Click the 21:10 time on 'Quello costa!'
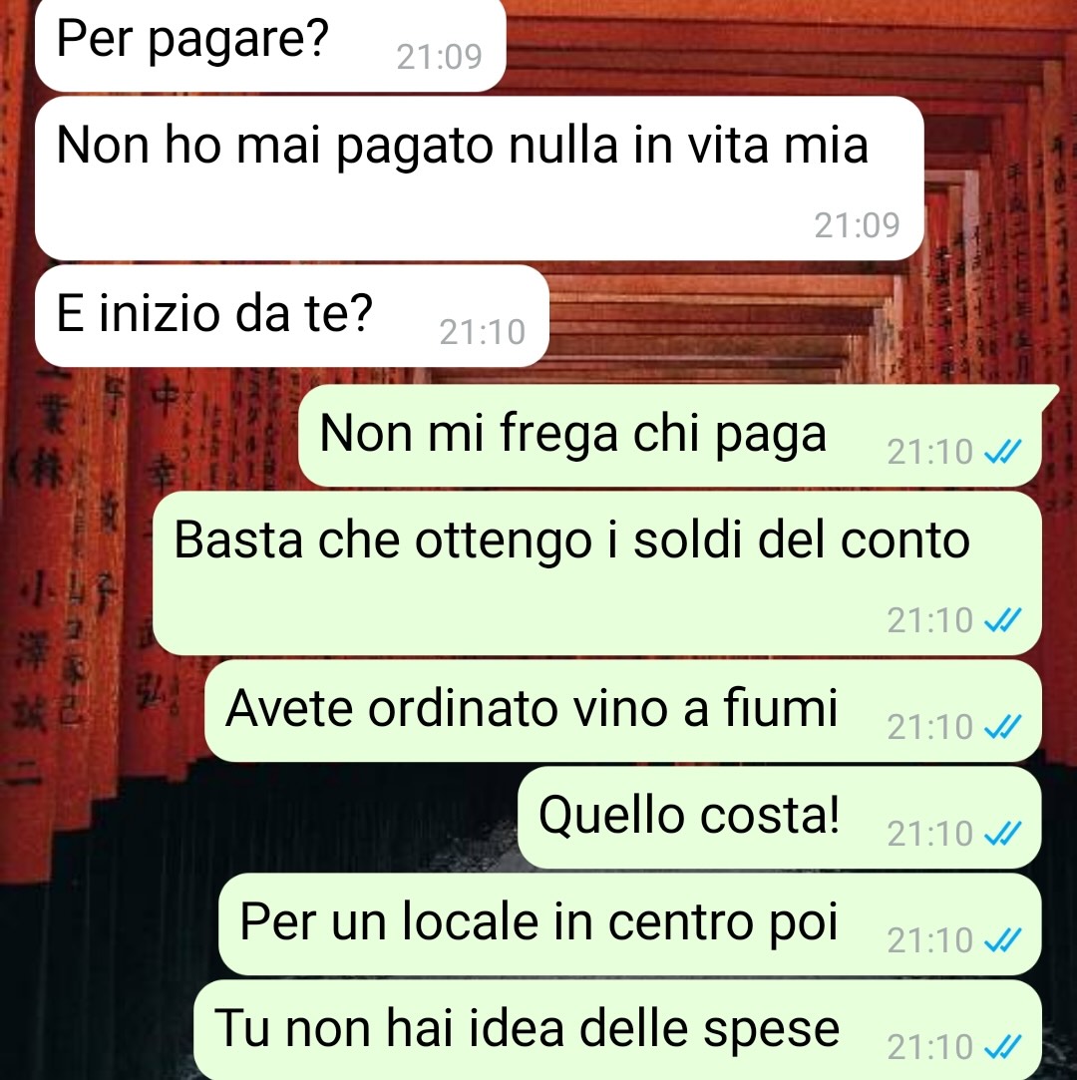1077x1080 pixels. (929, 834)
